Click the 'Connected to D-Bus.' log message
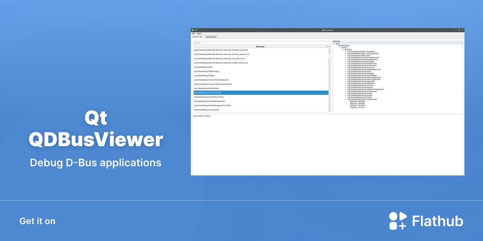The width and height of the screenshot is (483, 241). (202, 116)
